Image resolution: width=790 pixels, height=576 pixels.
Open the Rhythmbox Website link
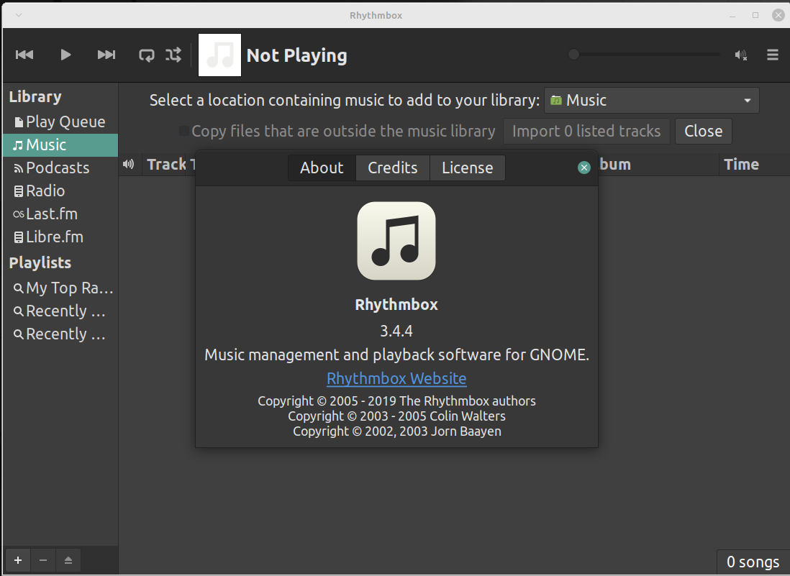tap(396, 379)
